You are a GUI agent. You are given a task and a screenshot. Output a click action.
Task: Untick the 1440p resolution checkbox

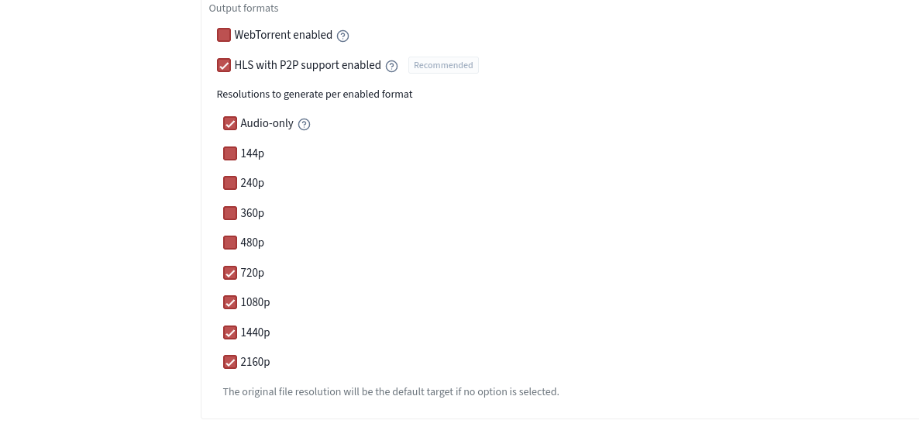pos(230,332)
